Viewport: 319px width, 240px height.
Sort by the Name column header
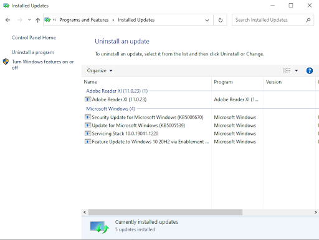[147, 82]
